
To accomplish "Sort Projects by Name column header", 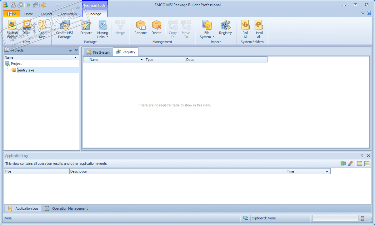I will pyautogui.click(x=42, y=57).
